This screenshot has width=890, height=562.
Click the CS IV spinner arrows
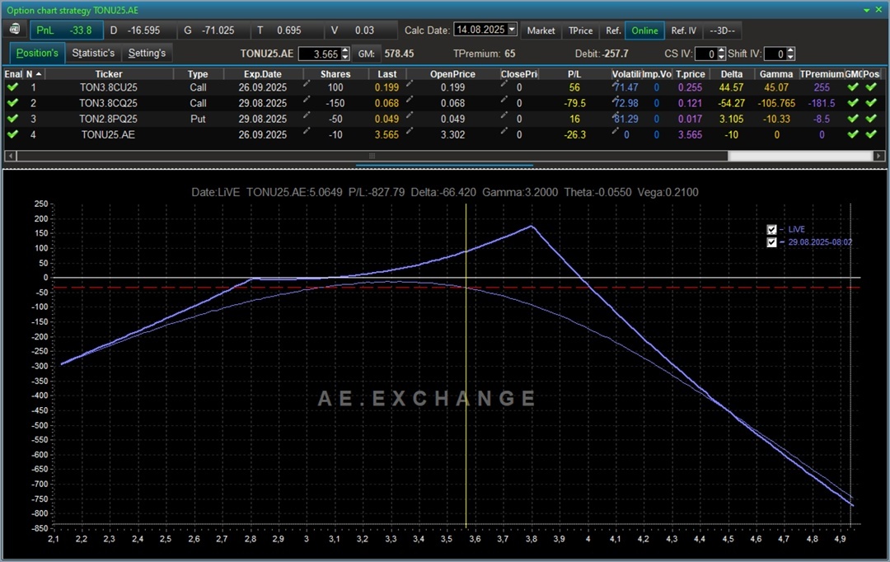coord(721,54)
